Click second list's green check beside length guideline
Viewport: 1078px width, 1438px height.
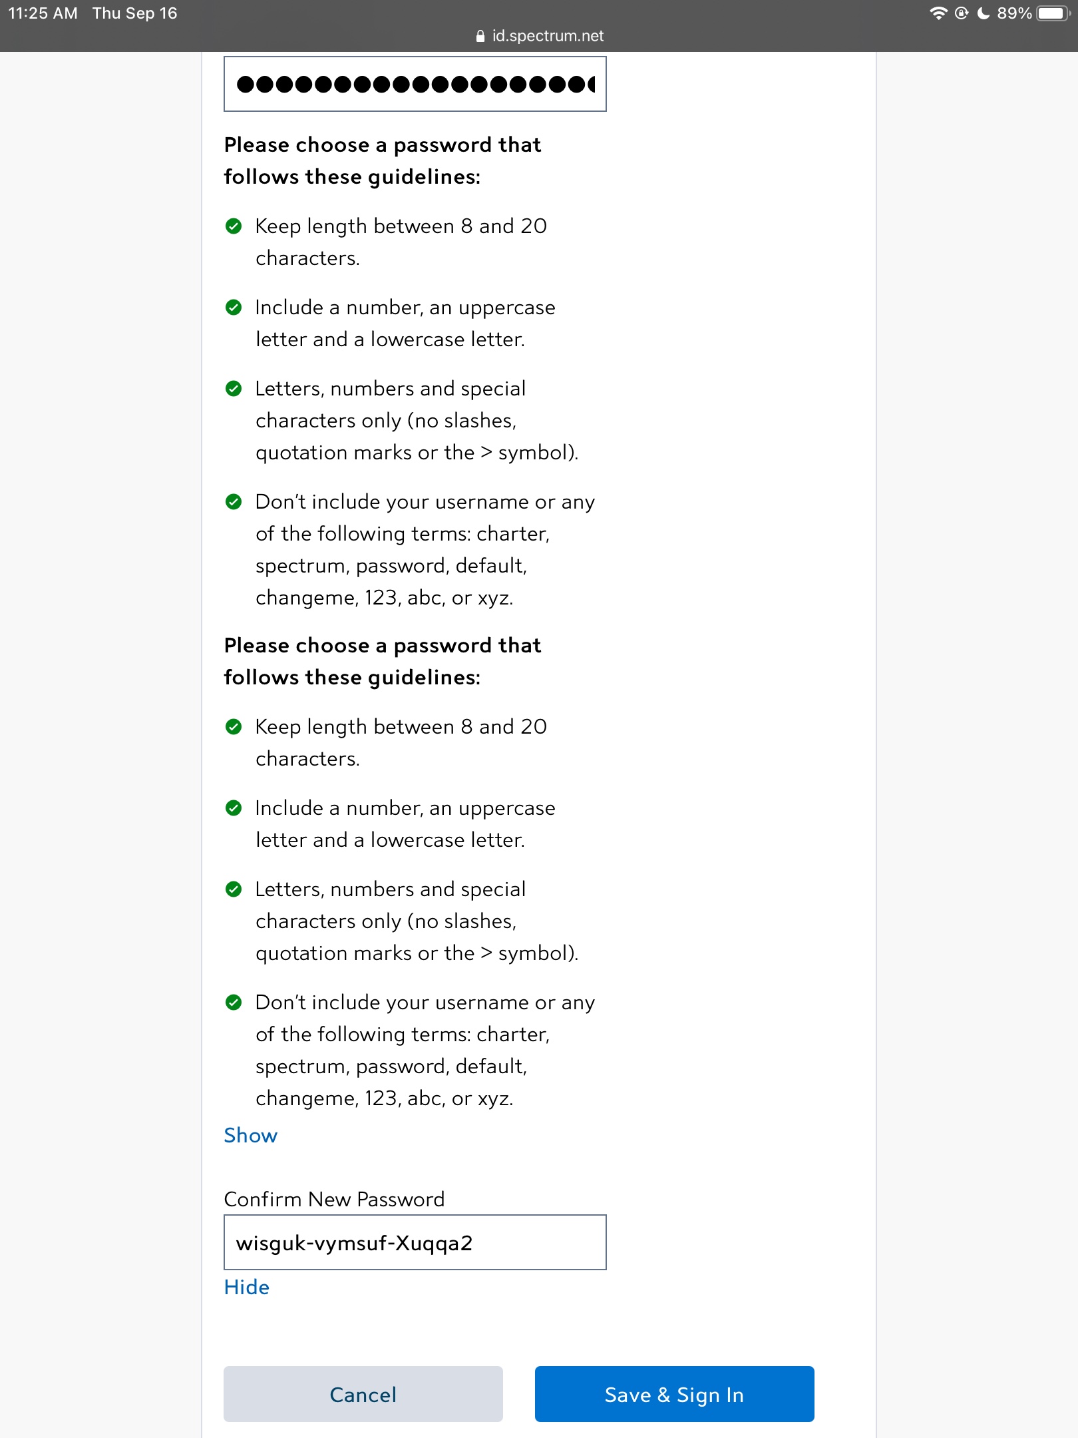pos(234,727)
